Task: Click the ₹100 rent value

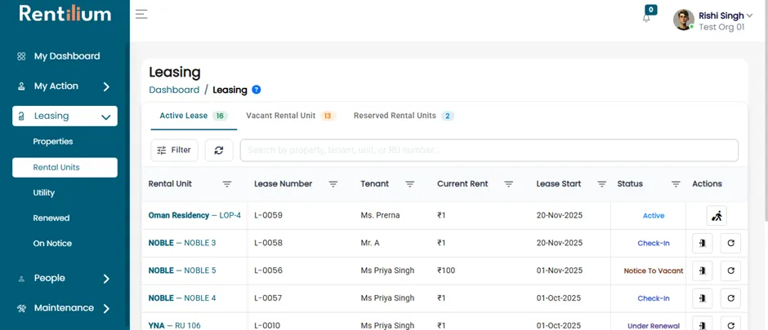Action: pyautogui.click(x=446, y=271)
